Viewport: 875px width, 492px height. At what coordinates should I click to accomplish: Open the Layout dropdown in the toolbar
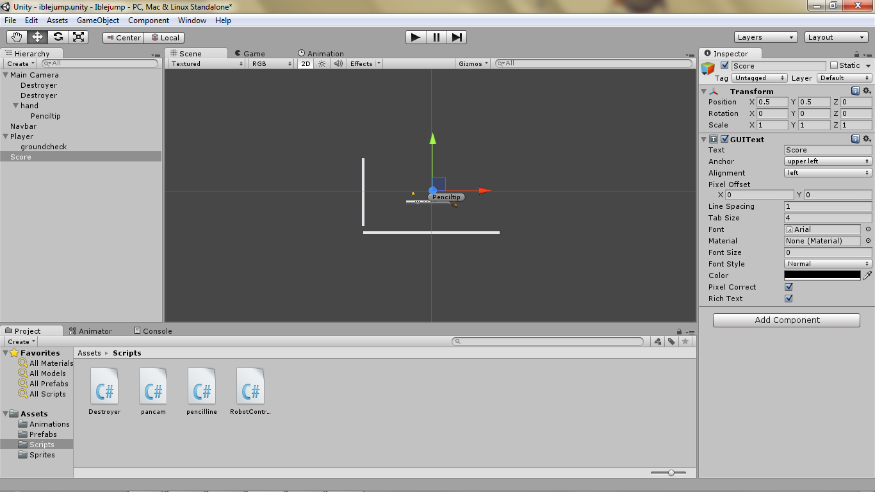pos(837,37)
